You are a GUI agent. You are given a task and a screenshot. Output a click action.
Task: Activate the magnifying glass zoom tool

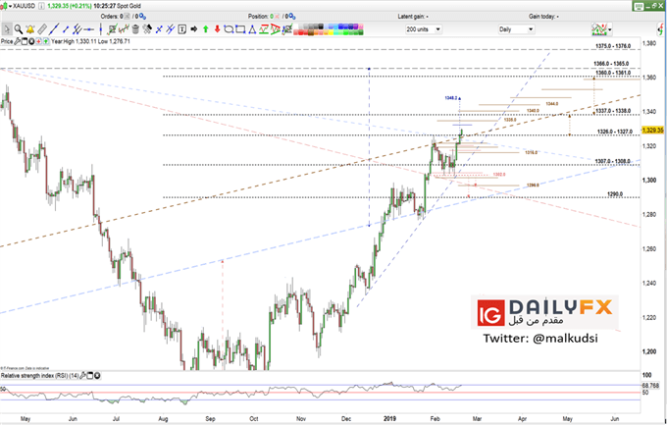pyautogui.click(x=19, y=29)
